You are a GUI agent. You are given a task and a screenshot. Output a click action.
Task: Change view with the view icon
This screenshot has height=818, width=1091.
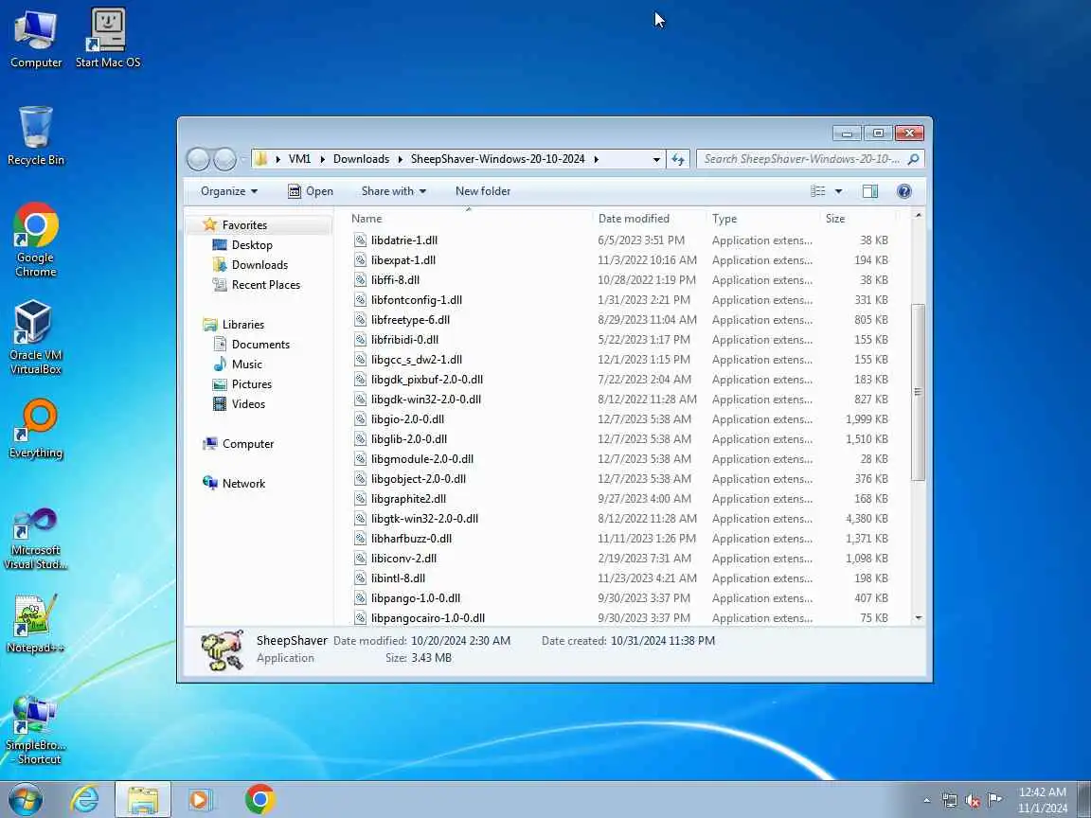(x=818, y=191)
